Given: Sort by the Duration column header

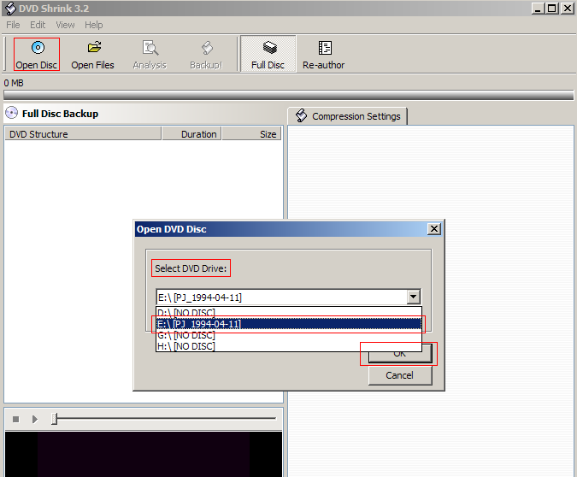Looking at the screenshot, I should pos(199,134).
